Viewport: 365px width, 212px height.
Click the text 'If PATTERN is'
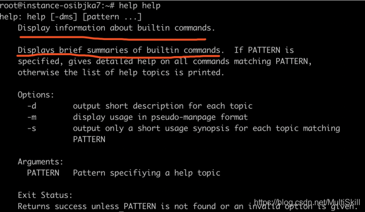(264, 50)
